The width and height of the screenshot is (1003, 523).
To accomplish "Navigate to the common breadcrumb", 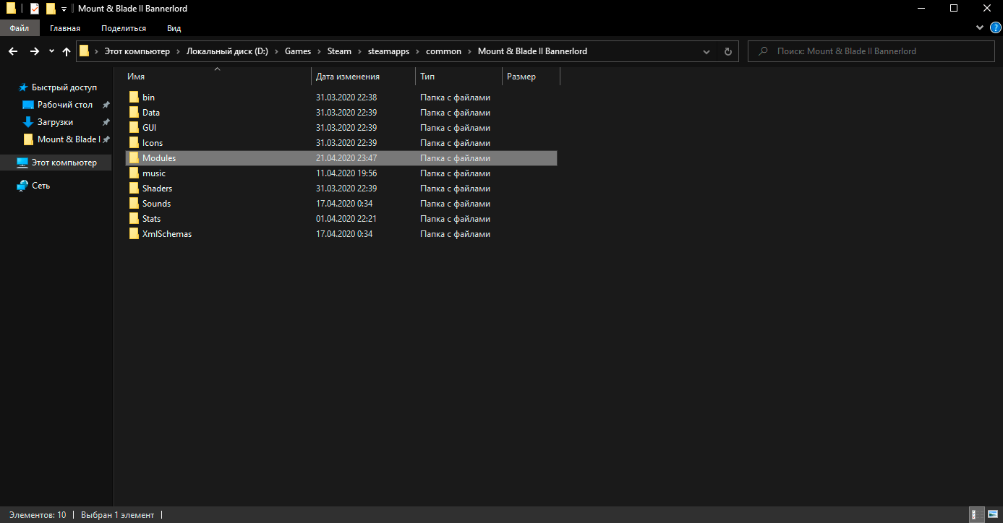I will pos(443,51).
